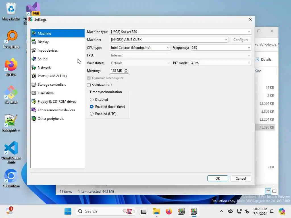Viewport: 291px width, 218px height.
Task: Click the Input devices joystick icon
Action: [x=34, y=51]
